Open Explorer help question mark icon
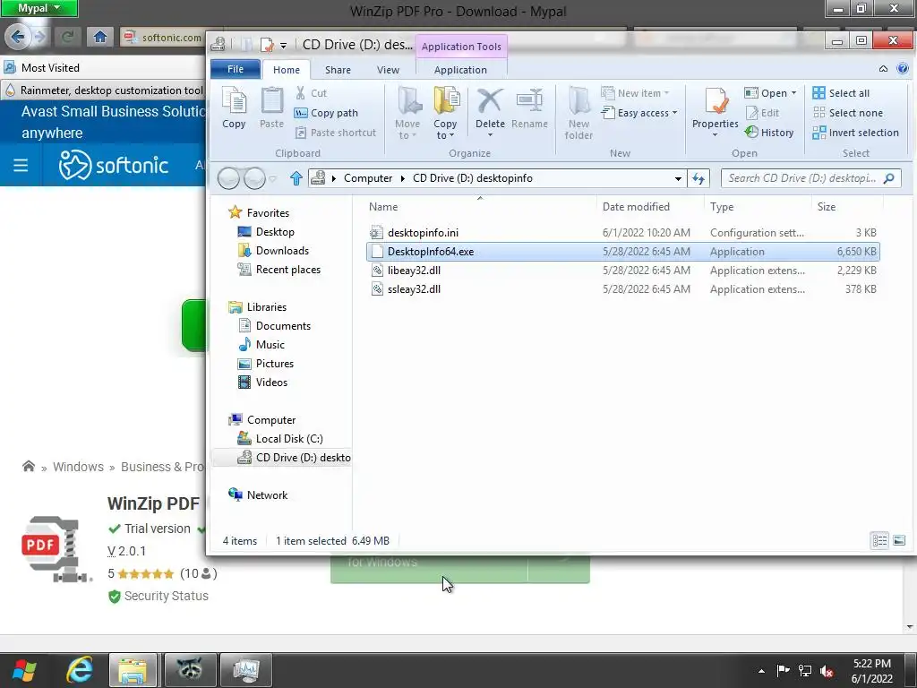The width and height of the screenshot is (917, 688). pos(903,69)
